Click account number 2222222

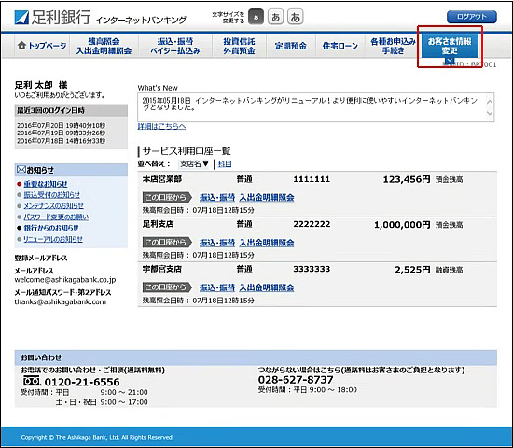point(312,224)
